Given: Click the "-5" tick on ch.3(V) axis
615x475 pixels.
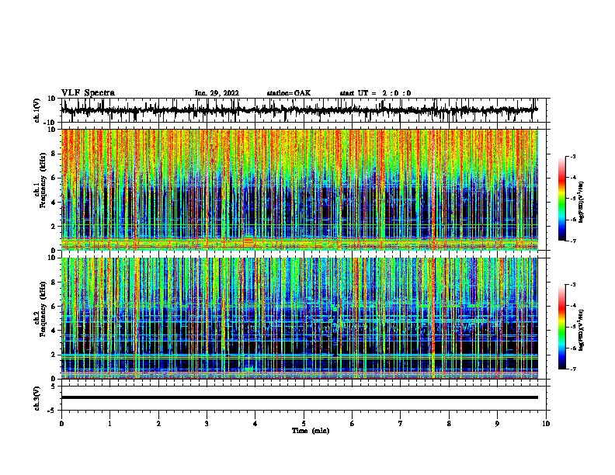Looking at the screenshot, I should pyautogui.click(x=53, y=410).
